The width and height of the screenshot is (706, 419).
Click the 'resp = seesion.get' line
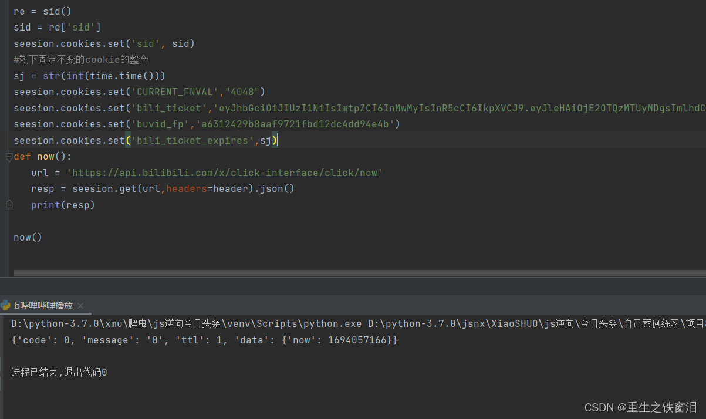[163, 188]
